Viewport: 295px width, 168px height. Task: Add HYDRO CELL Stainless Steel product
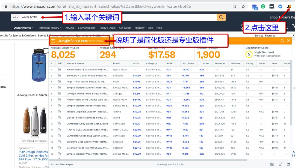point(59,130)
